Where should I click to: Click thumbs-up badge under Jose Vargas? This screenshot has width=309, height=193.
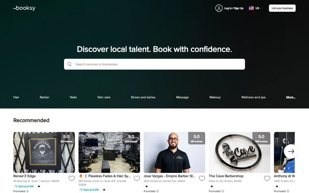pyautogui.click(x=146, y=186)
